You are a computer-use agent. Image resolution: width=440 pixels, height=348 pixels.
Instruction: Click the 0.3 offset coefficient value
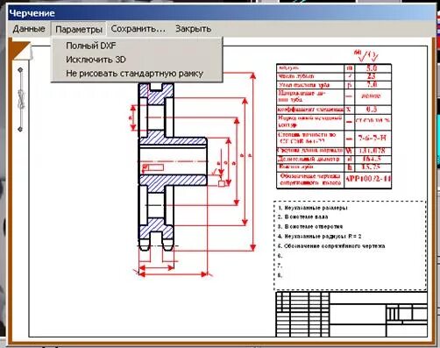click(373, 110)
